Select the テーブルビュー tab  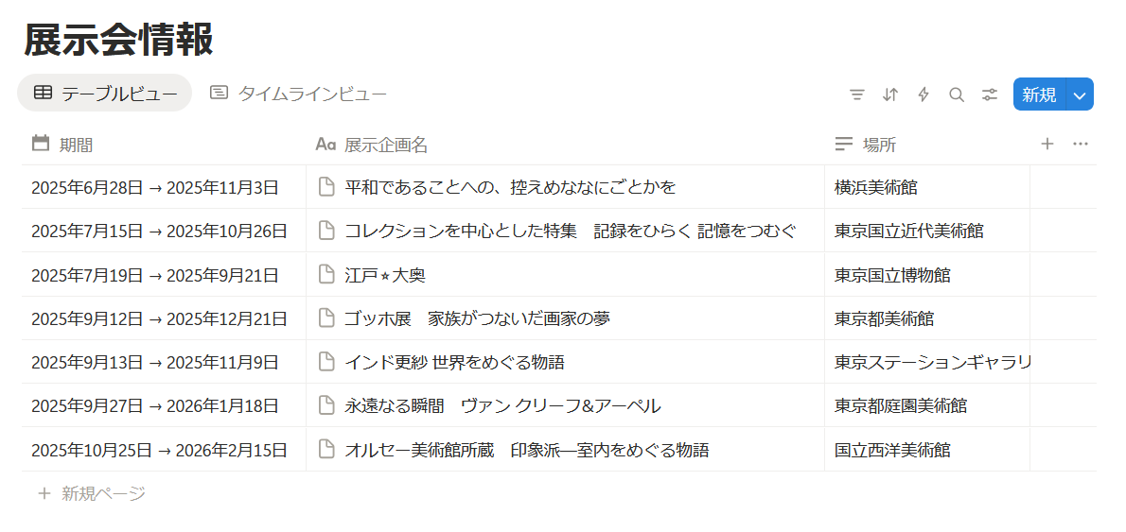tap(105, 94)
